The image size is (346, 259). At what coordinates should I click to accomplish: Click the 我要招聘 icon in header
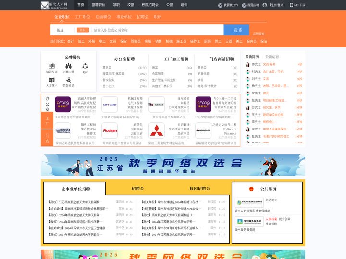point(244,5)
